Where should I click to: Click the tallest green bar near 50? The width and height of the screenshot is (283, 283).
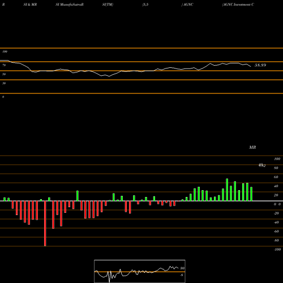pyautogui.click(x=227, y=190)
